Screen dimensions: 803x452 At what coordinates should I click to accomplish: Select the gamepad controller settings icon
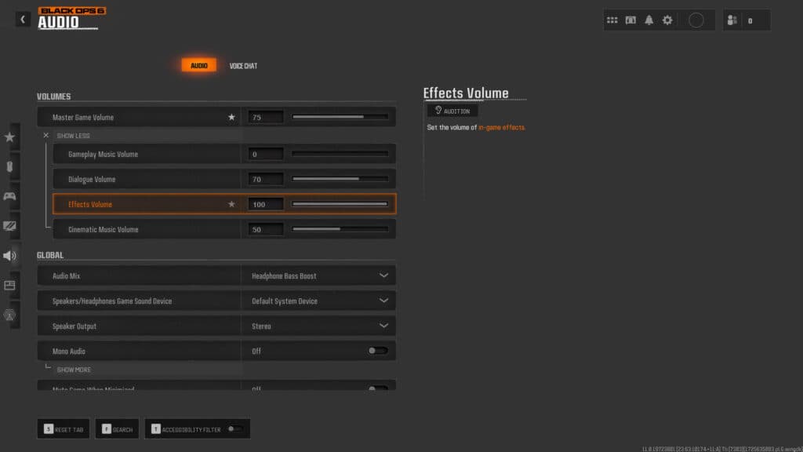pos(11,195)
